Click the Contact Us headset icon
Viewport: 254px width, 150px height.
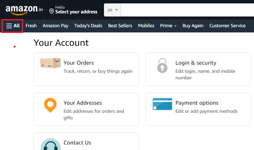coord(51,144)
